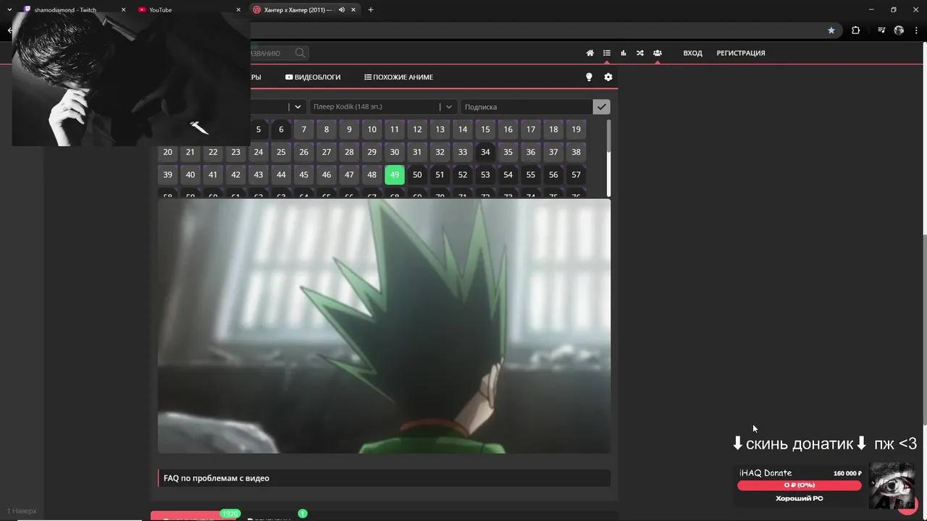
Task: Expand the voice-over dropdown left of Плеер Kodik
Action: tap(298, 106)
